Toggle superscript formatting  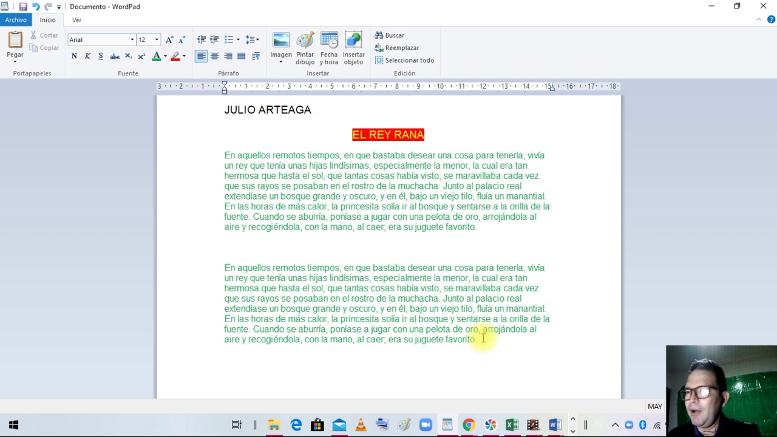[x=141, y=56]
